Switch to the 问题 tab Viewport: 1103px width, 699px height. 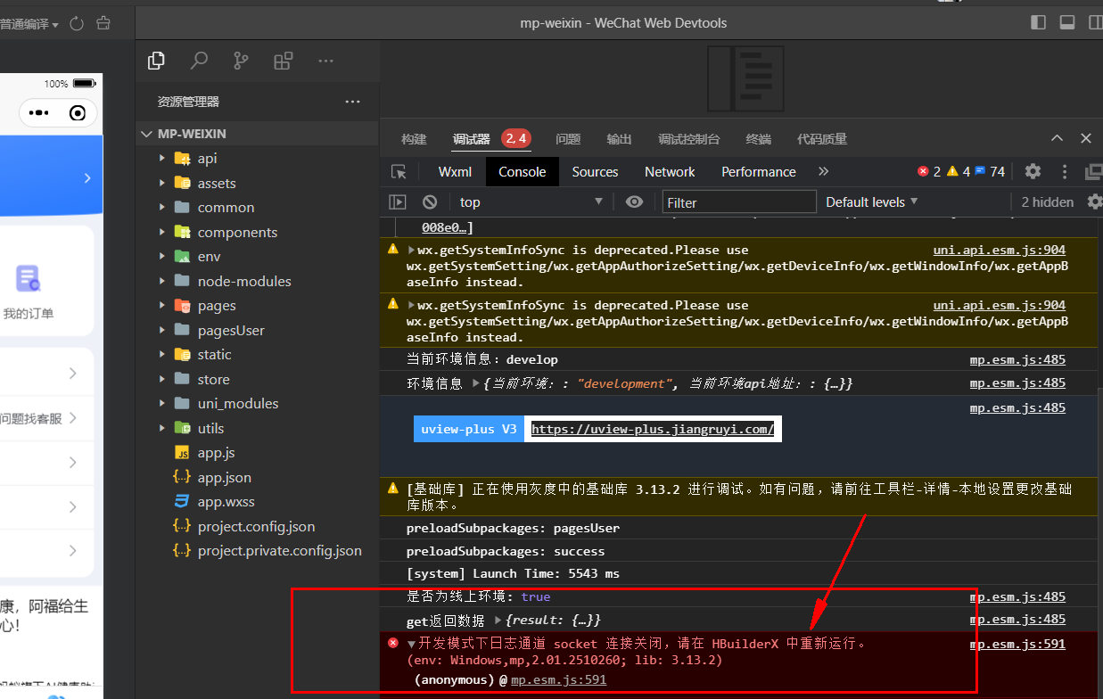click(x=568, y=139)
